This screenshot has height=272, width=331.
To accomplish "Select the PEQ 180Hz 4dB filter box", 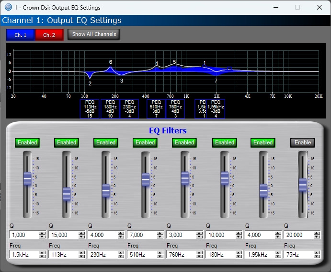I will (110, 109).
